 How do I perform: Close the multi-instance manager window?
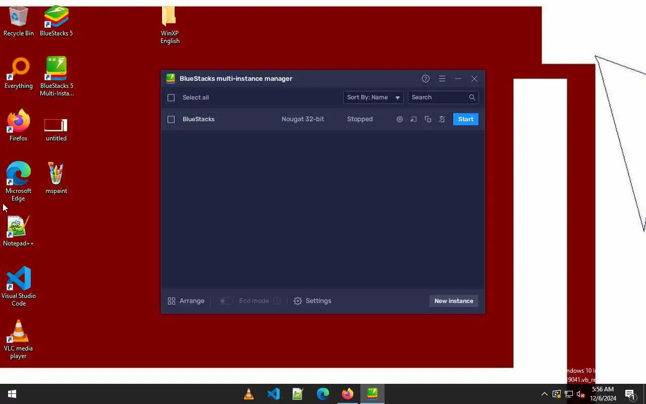tap(474, 79)
